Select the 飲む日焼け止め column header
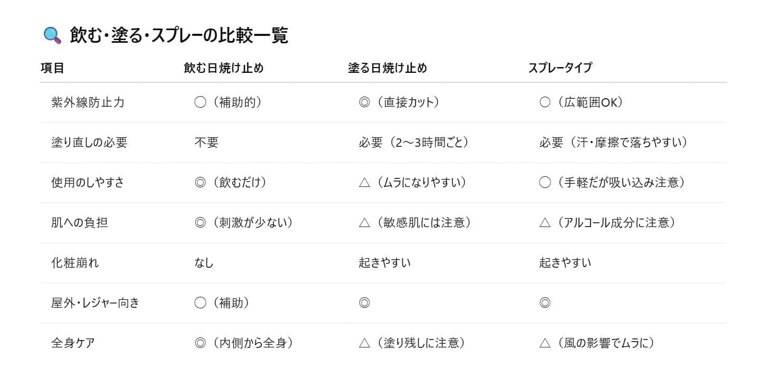 point(223,68)
